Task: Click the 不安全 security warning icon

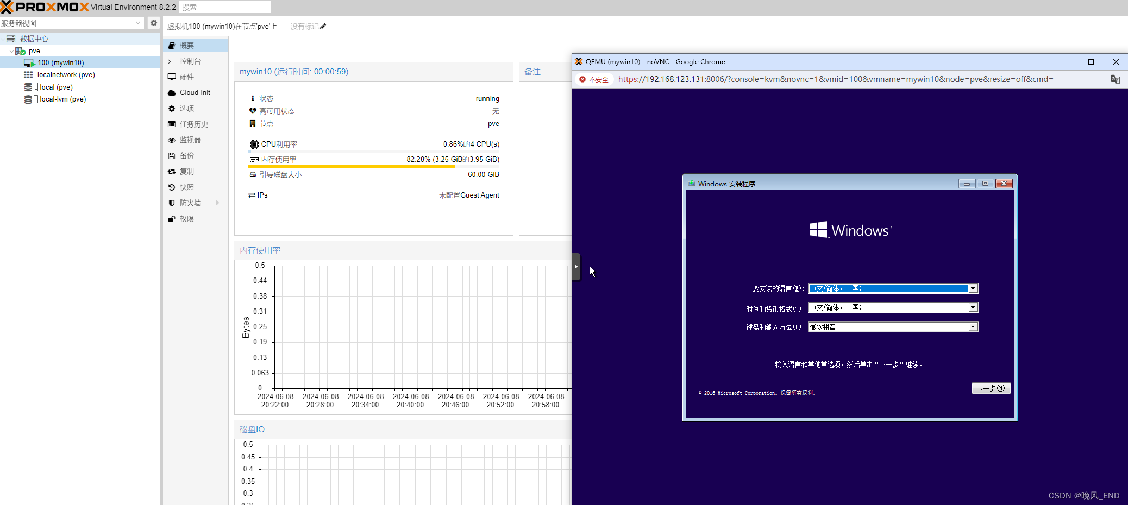Action: [x=582, y=79]
